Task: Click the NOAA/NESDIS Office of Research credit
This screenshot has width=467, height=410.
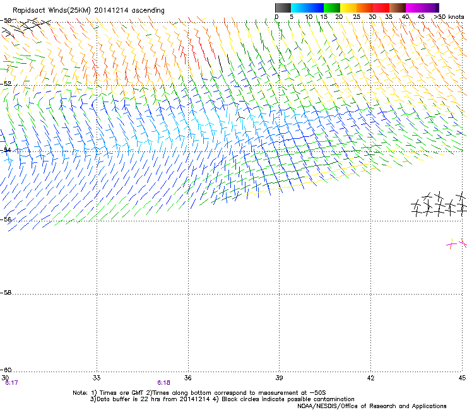Action: [x=372, y=406]
